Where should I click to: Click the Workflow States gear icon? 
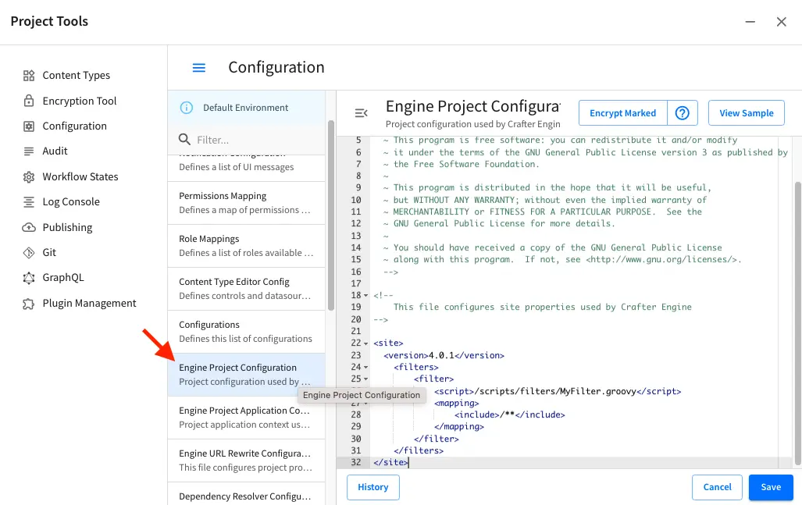click(x=29, y=177)
